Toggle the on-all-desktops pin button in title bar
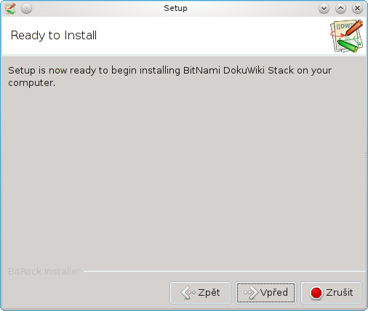 click(26, 9)
